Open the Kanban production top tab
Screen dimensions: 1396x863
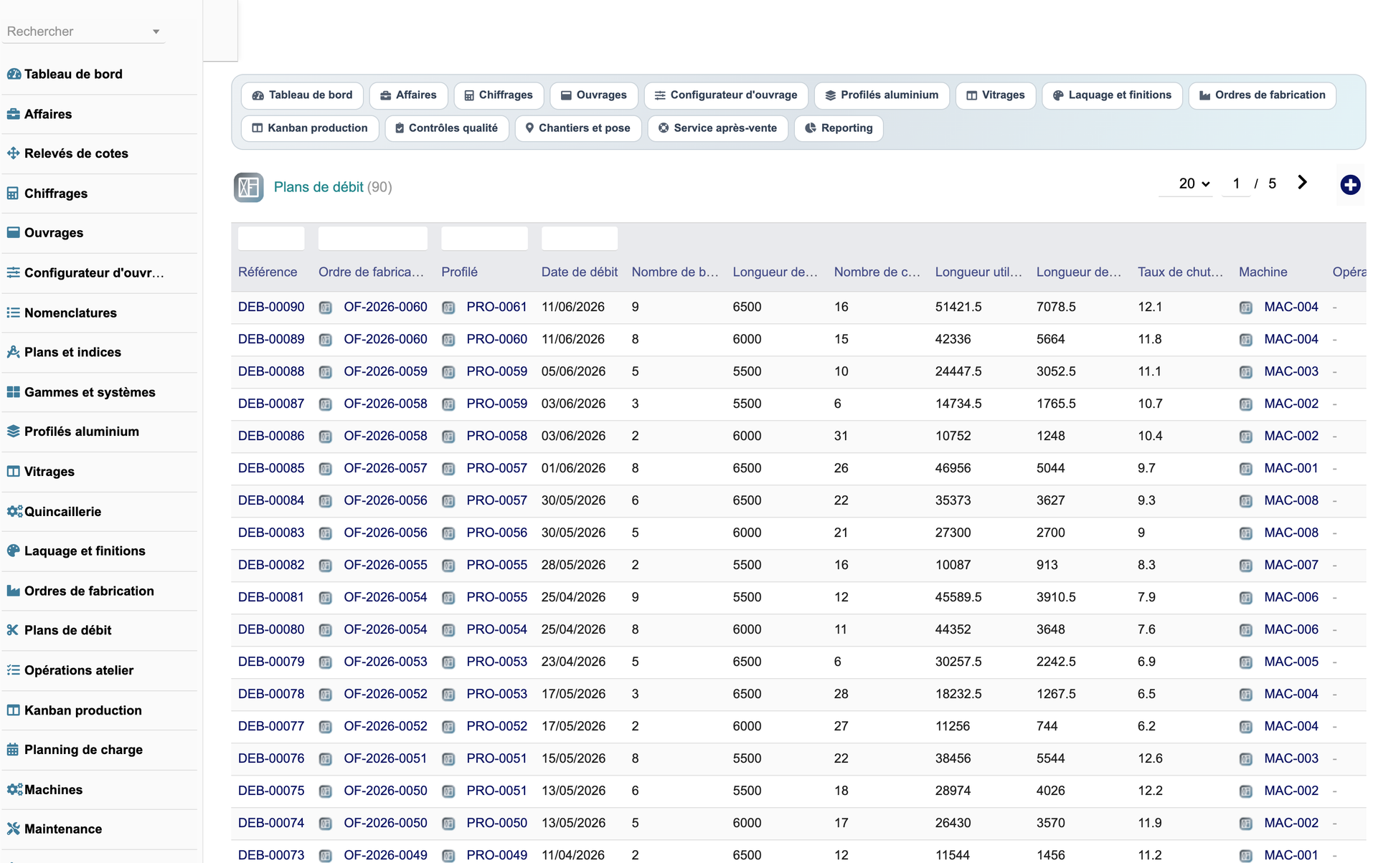point(310,128)
